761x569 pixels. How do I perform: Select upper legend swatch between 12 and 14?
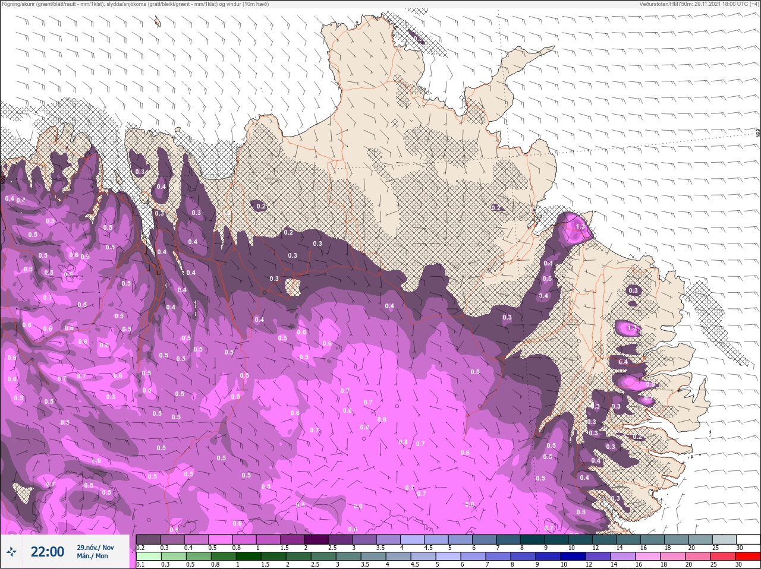[x=605, y=539]
